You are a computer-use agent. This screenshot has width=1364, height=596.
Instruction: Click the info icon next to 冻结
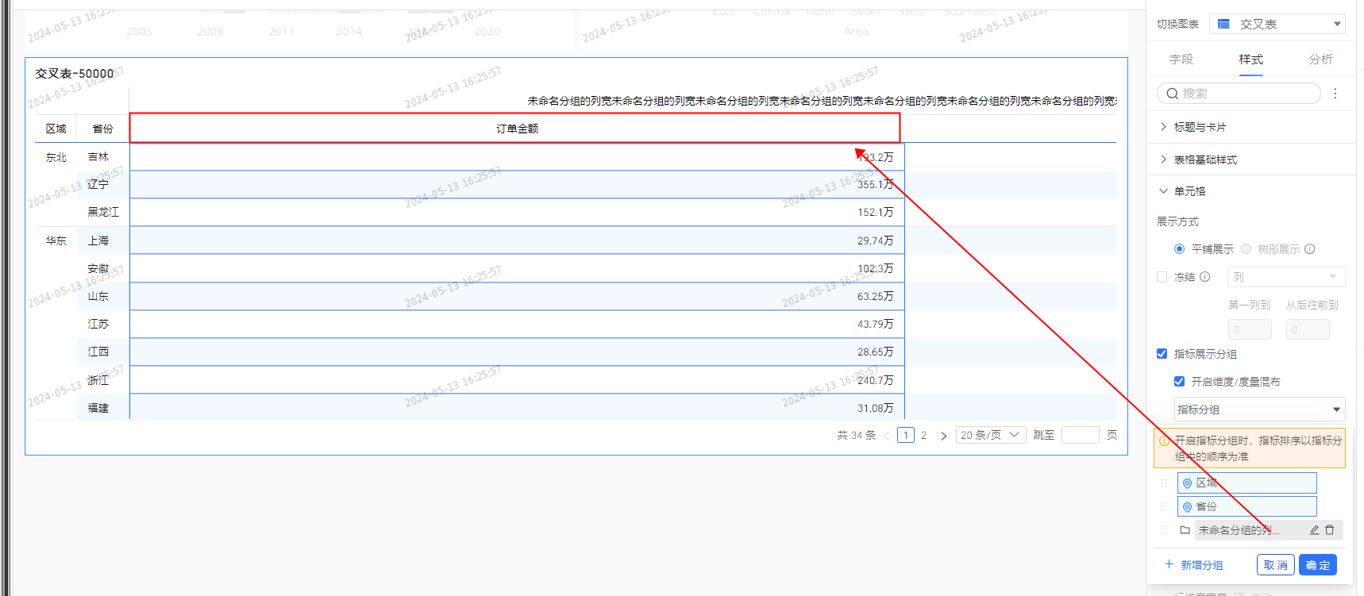coord(1205,277)
